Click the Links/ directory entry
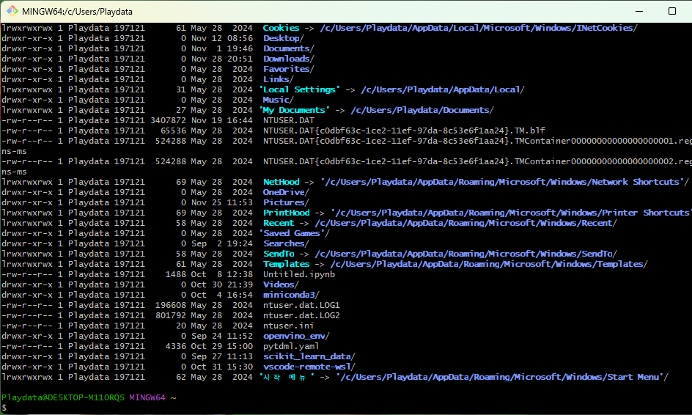The width and height of the screenshot is (692, 415). pos(279,79)
